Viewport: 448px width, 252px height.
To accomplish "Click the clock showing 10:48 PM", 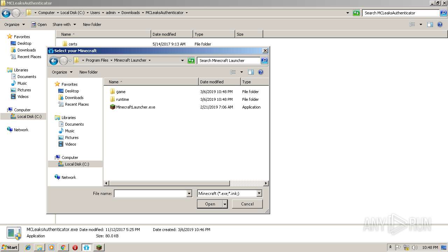I will (x=430, y=247).
